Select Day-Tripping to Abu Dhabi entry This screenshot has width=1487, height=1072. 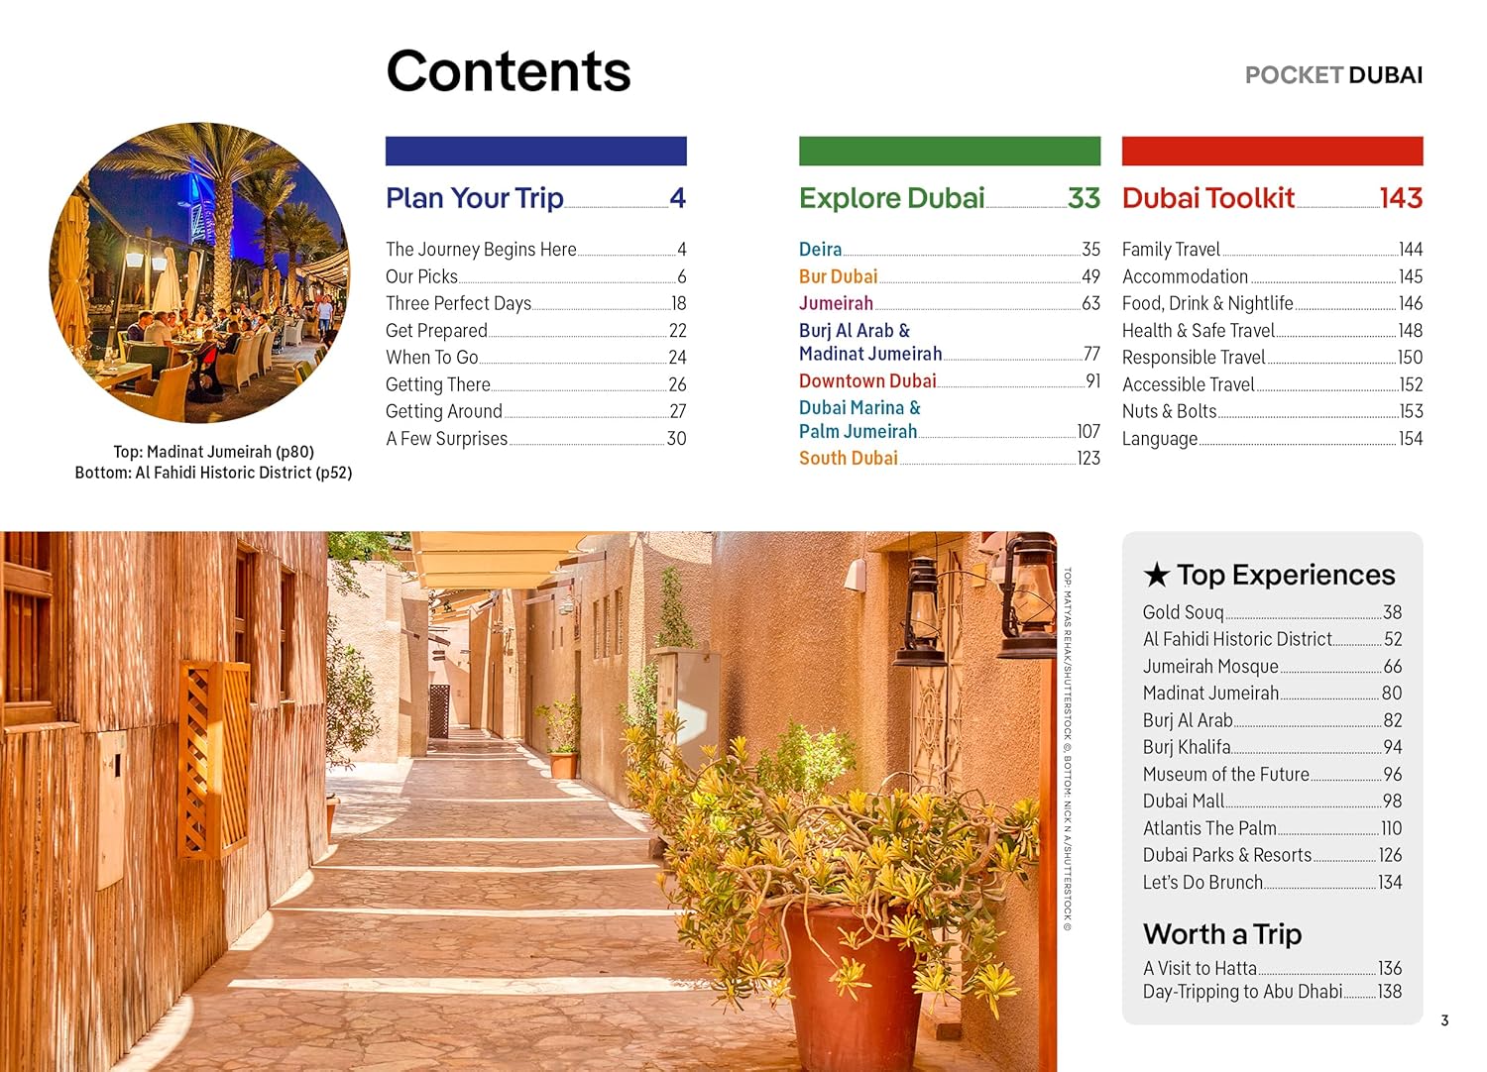[1242, 992]
